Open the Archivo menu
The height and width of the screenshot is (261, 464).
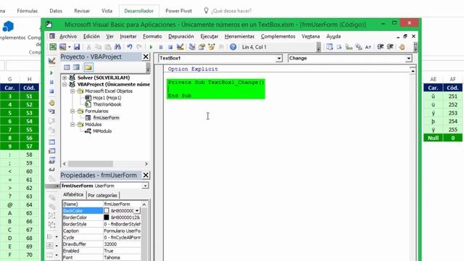click(68, 36)
